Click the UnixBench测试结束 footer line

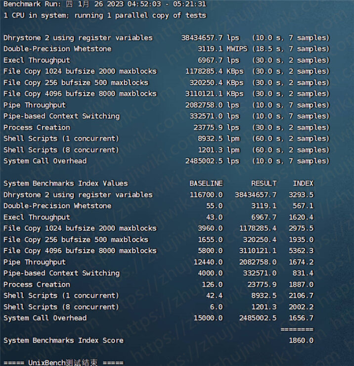[63, 362]
